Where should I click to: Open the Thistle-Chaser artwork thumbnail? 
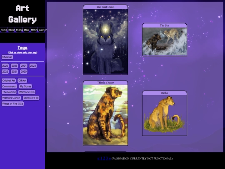tap(105, 115)
